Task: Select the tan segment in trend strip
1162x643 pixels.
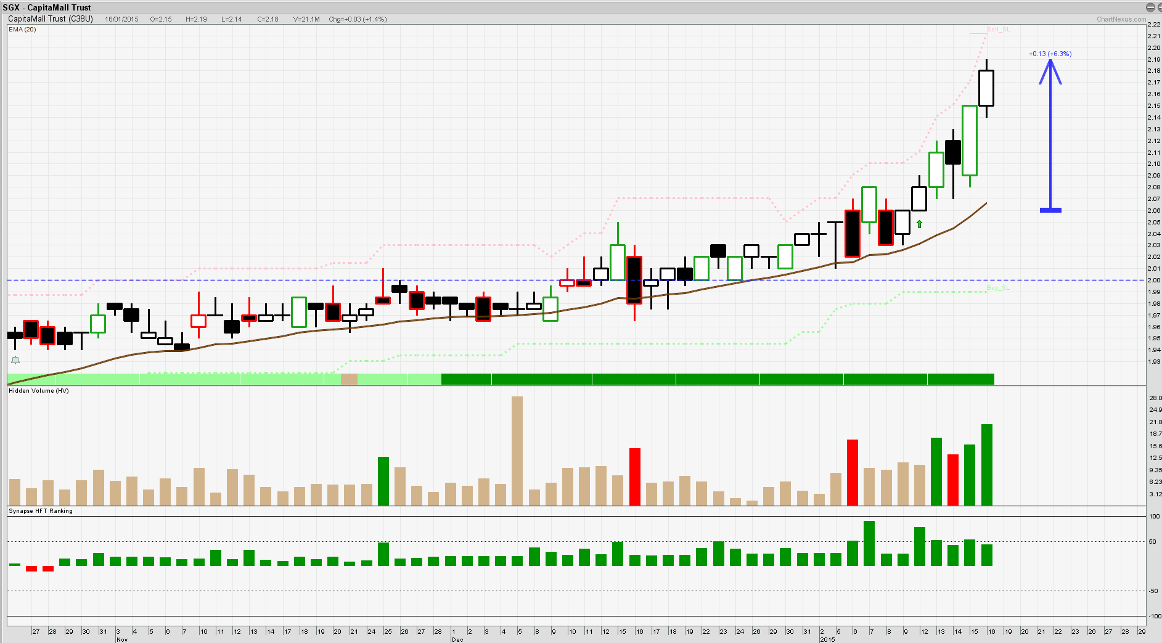Action: coord(349,379)
